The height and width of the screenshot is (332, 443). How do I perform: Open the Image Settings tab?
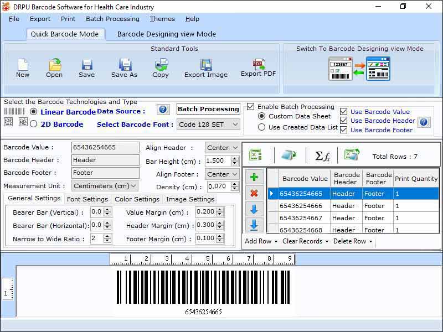[190, 199]
